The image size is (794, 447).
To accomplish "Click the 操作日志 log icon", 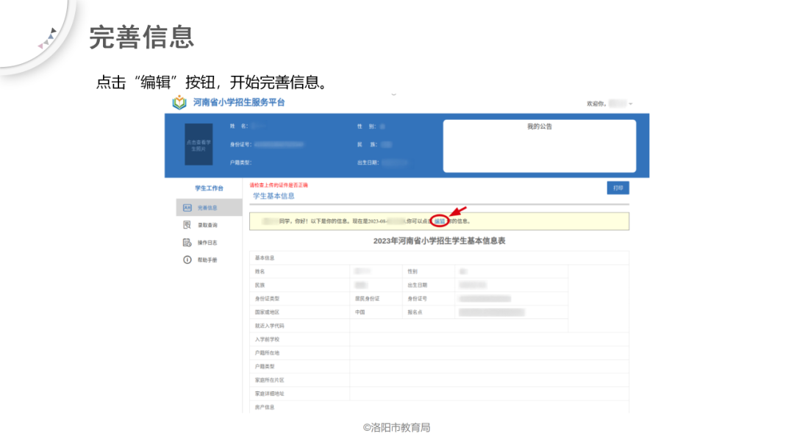I will [x=185, y=242].
